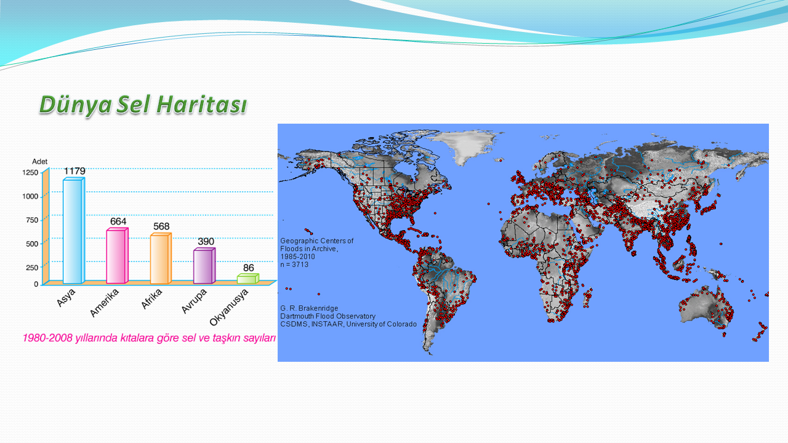Click the 500 axis tick label

(32, 244)
